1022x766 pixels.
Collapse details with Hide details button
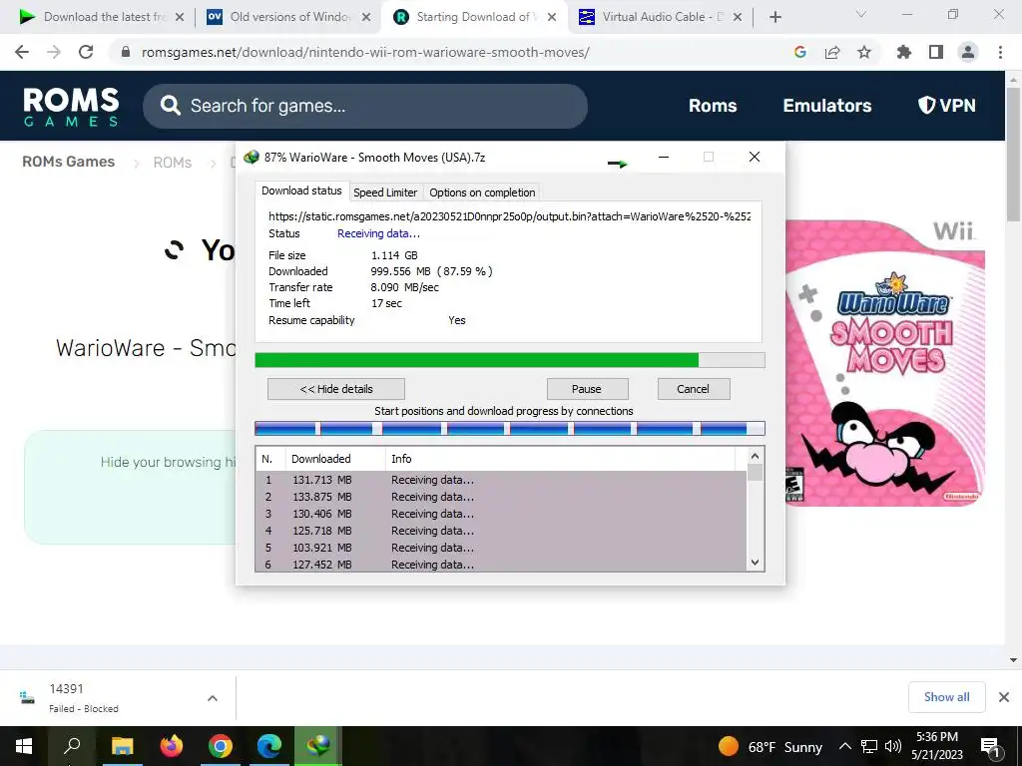tap(336, 389)
